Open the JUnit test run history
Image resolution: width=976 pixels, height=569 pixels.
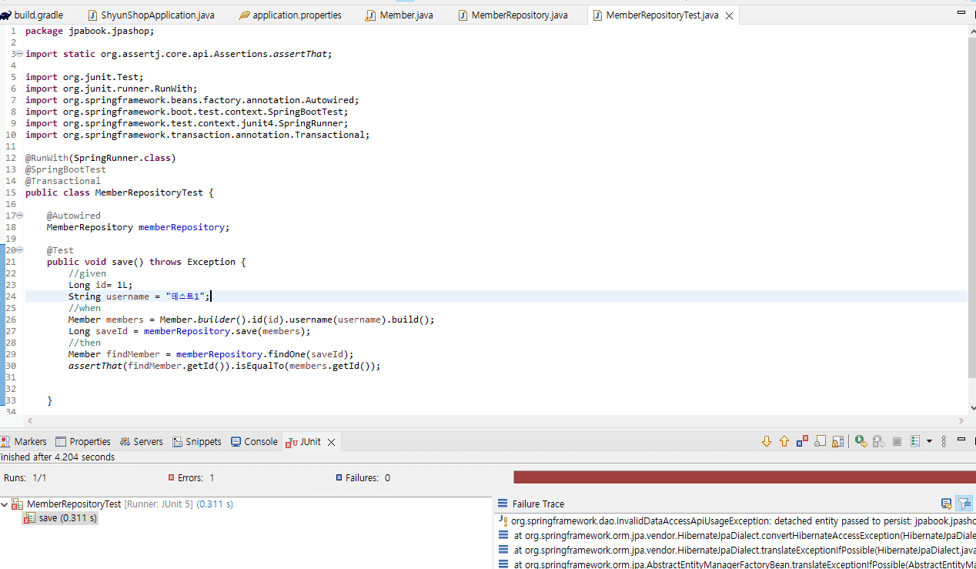point(914,441)
